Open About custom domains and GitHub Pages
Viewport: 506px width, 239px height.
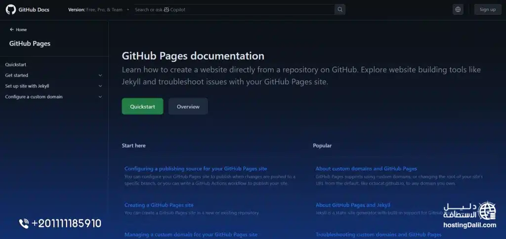point(366,168)
